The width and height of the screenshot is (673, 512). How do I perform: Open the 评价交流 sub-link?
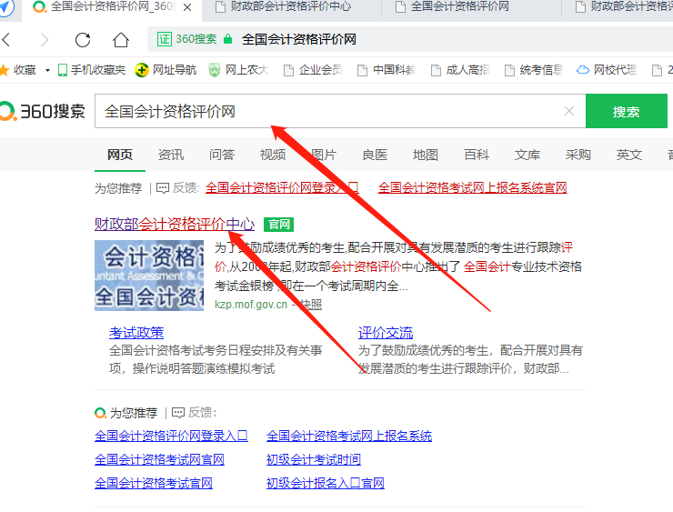(x=386, y=333)
